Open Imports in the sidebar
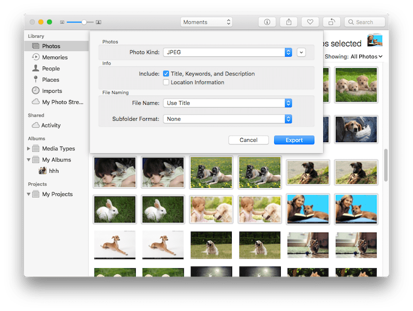The height and width of the screenshot is (311, 413). (52, 91)
